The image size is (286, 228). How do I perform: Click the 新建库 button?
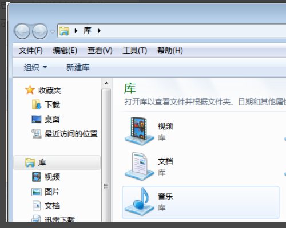pyautogui.click(x=78, y=67)
